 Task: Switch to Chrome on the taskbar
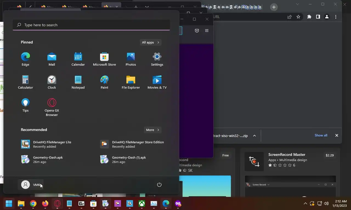click(33, 203)
